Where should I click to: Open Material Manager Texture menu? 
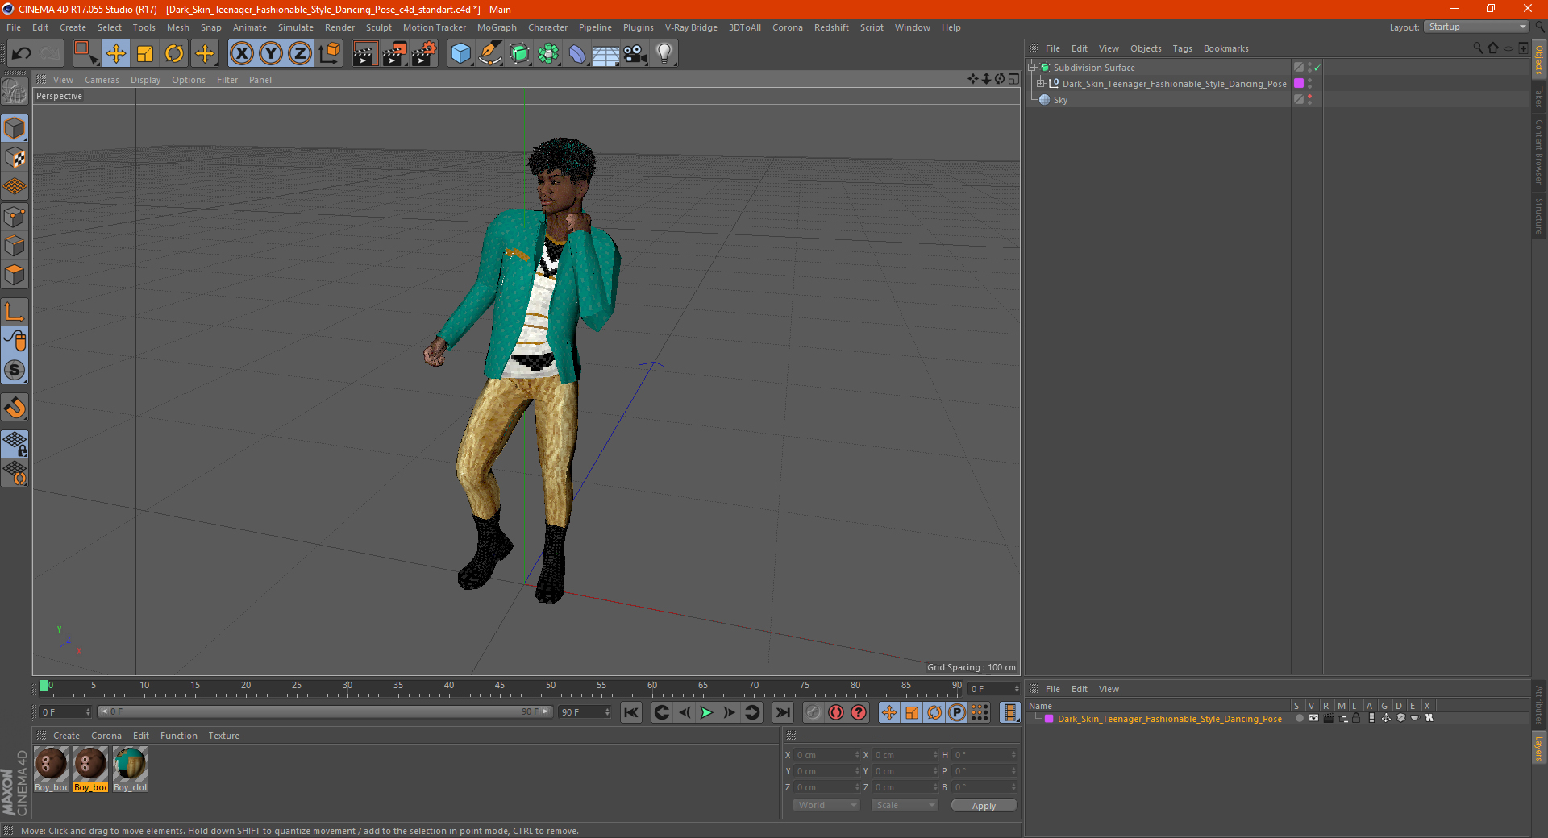tap(223, 736)
